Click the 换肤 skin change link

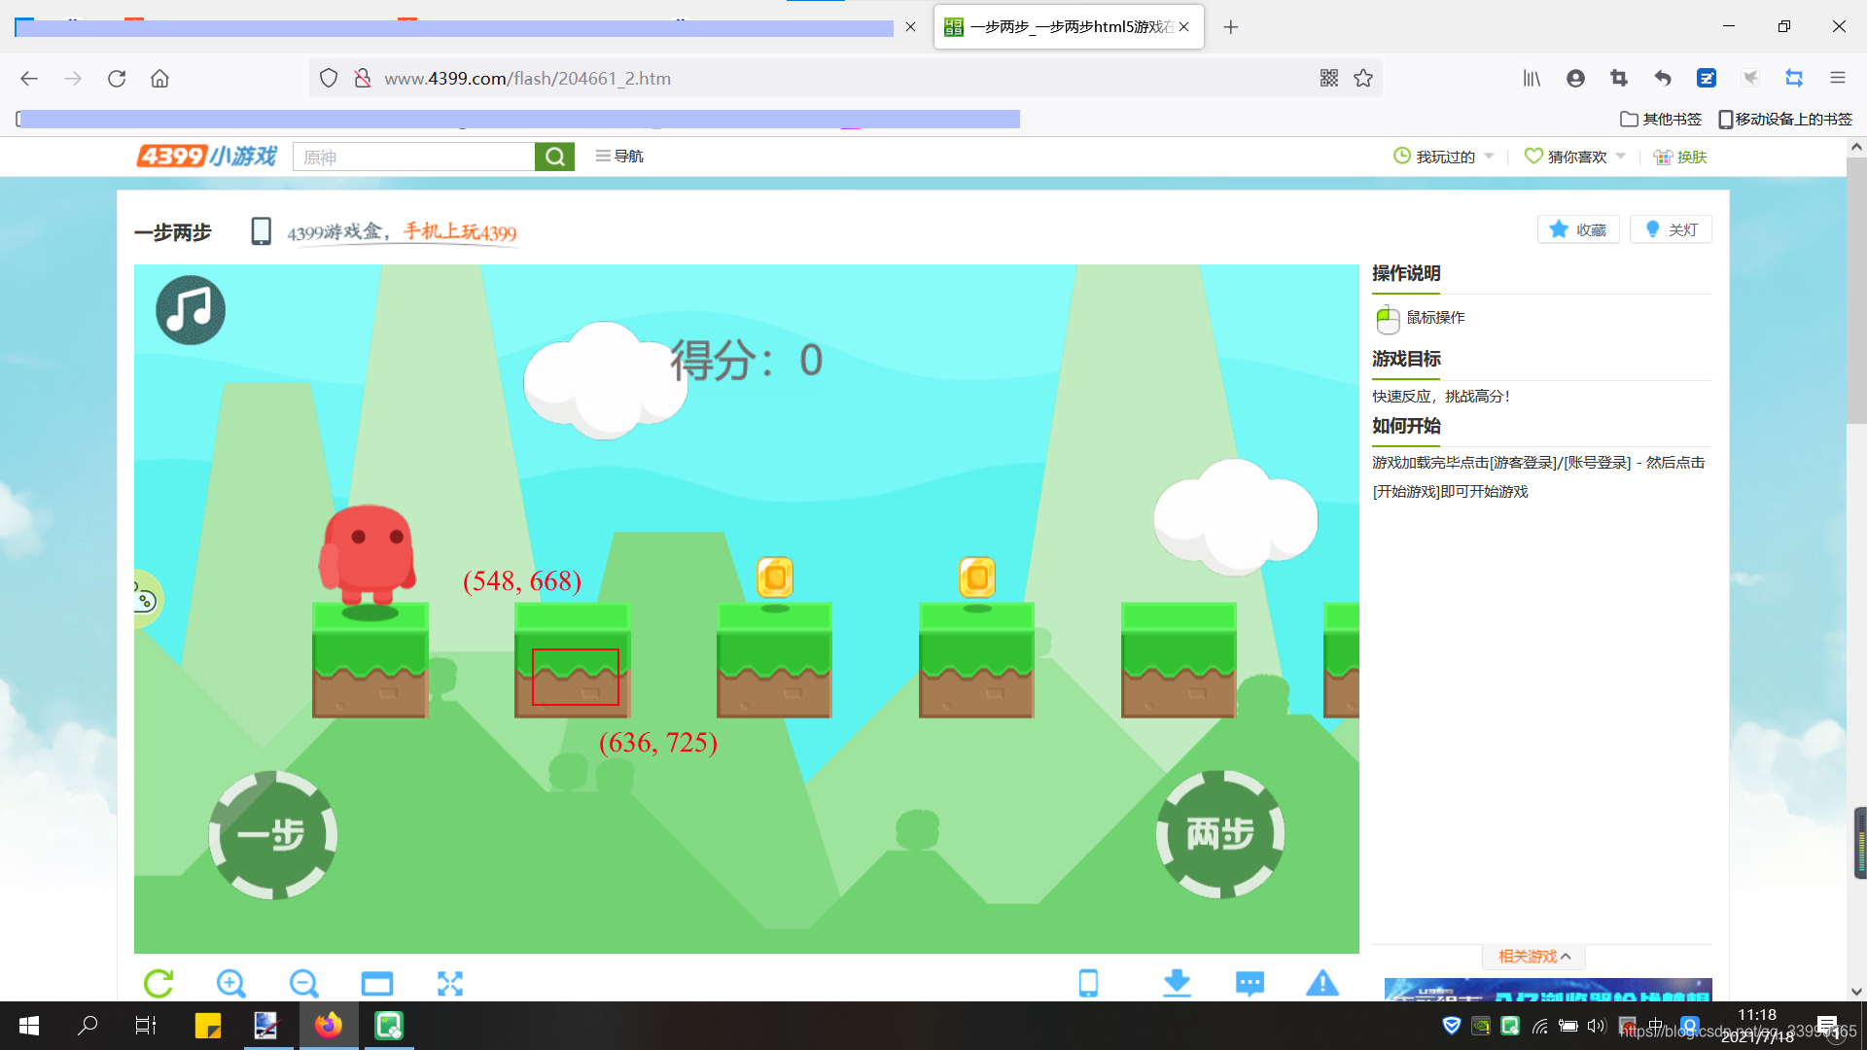click(1680, 157)
